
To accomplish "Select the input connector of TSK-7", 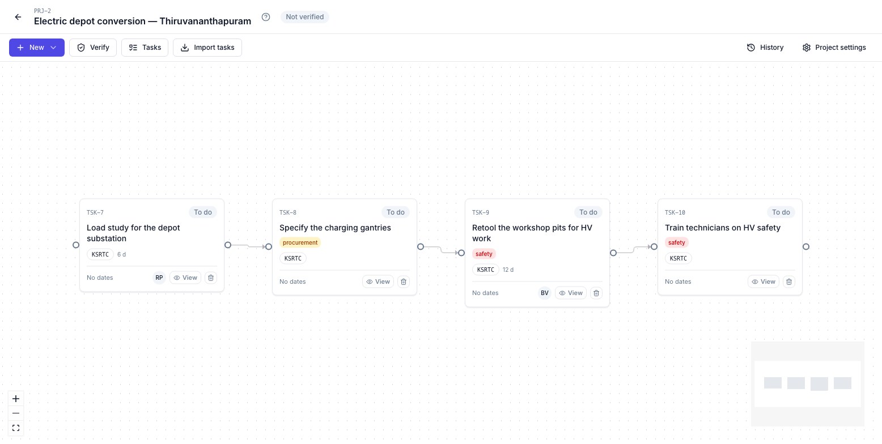I will (x=76, y=245).
